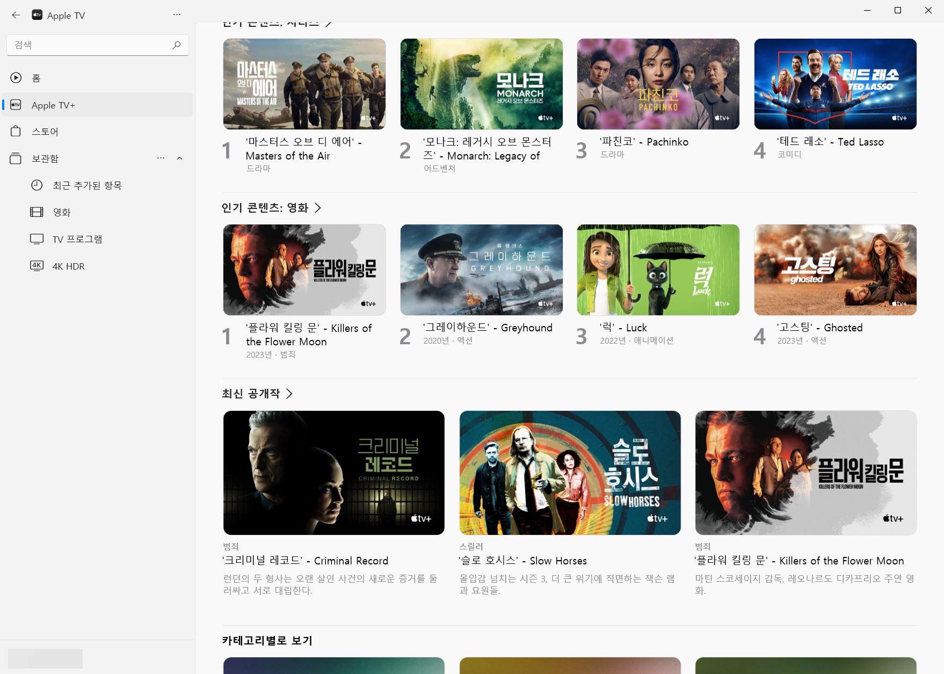Screen dimensions: 944x674
Task: Open the Criminal Record large thumbnail
Action: 334,473
